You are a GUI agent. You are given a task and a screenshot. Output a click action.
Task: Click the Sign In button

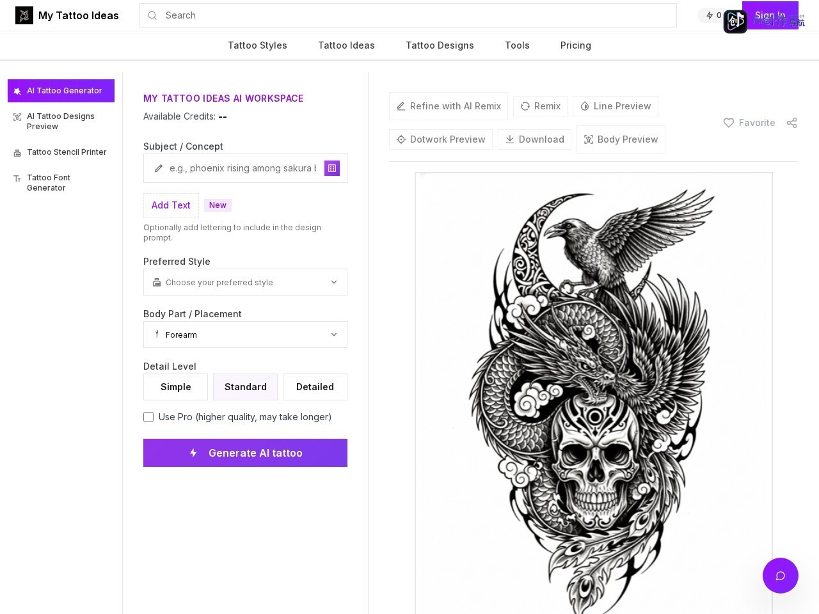(x=770, y=15)
